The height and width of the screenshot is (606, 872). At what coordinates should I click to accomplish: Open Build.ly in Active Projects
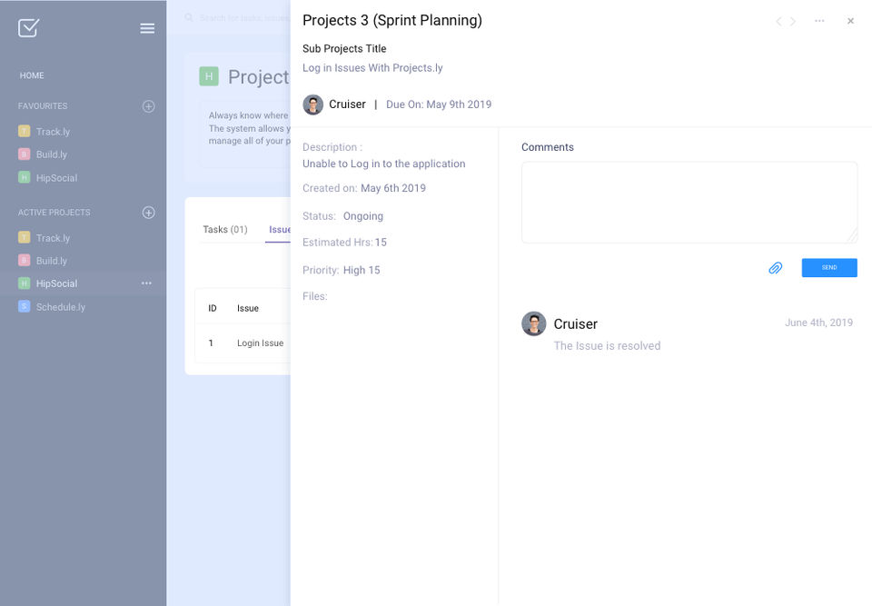[52, 261]
